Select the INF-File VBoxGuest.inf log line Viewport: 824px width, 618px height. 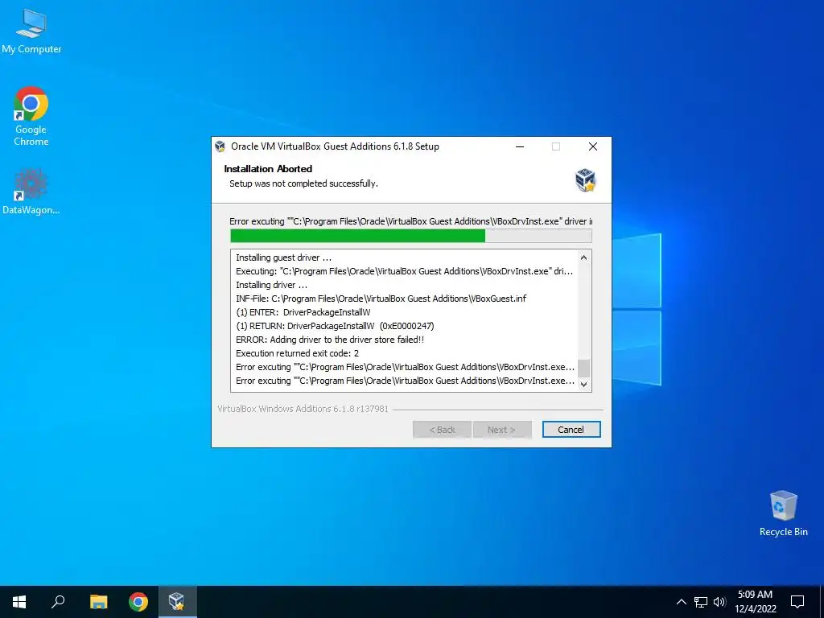[381, 299]
